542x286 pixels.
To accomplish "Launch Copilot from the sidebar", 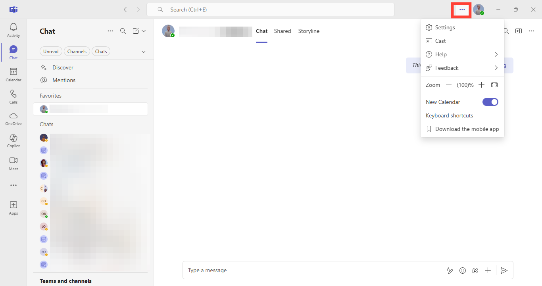I will click(x=13, y=140).
